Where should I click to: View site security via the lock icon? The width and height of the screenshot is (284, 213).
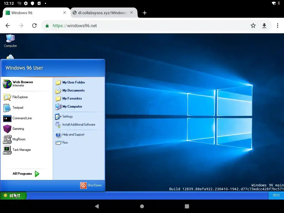tap(47, 26)
